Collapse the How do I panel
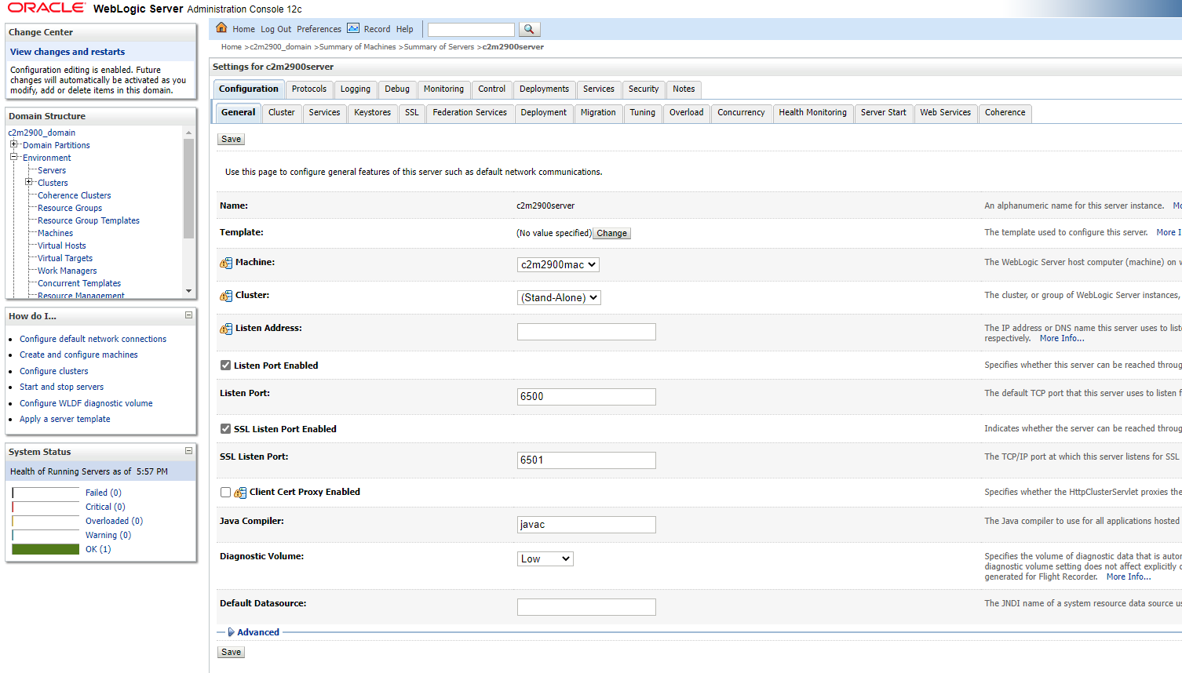 (x=188, y=315)
